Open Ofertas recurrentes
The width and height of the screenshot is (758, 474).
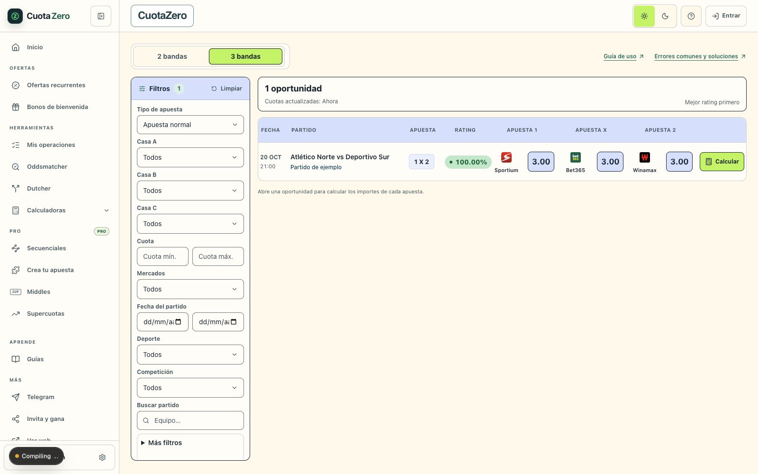pyautogui.click(x=59, y=85)
